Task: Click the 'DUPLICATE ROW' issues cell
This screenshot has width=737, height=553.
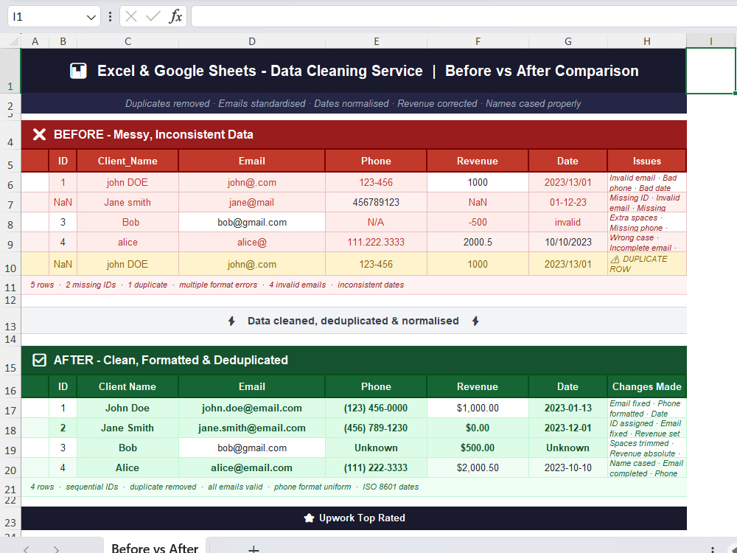Action: pos(647,264)
